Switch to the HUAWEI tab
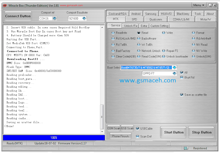220x153 pixels. click(166, 14)
